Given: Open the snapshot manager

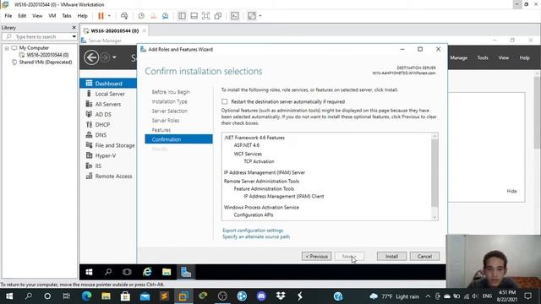Looking at the screenshot, I should coord(166,16).
